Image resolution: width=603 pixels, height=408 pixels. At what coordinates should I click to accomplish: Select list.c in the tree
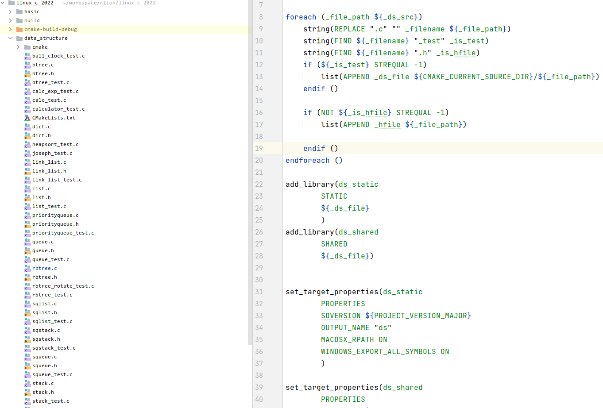pos(41,189)
